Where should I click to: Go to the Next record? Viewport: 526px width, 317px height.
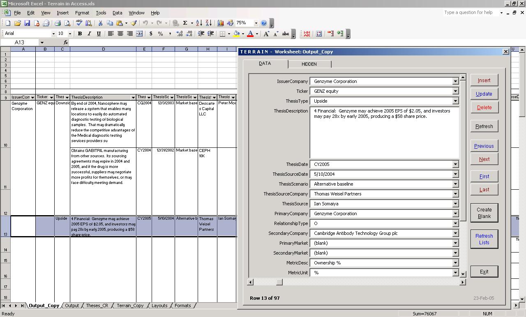(484, 159)
